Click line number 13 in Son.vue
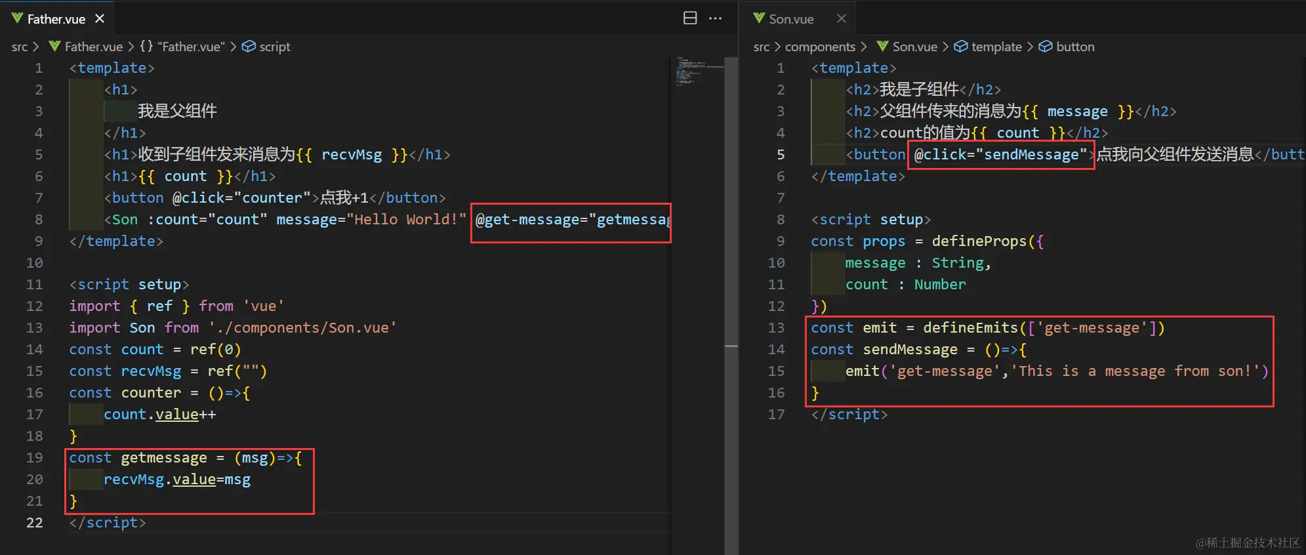 tap(776, 328)
